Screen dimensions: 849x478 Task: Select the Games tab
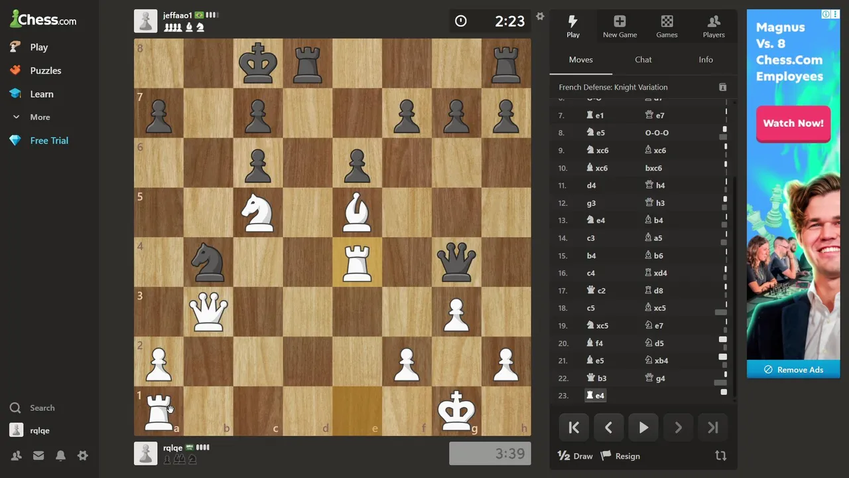667,27
